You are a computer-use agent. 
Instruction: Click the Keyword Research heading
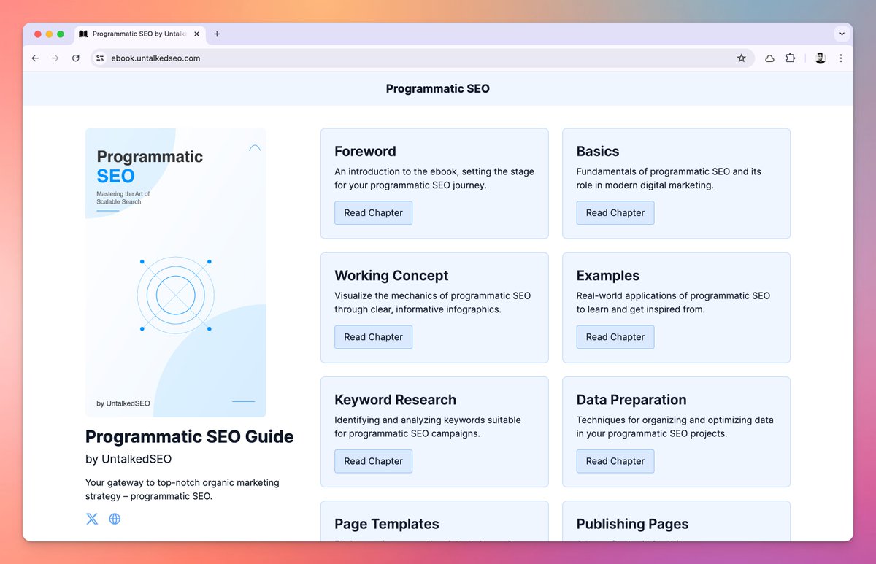point(396,400)
